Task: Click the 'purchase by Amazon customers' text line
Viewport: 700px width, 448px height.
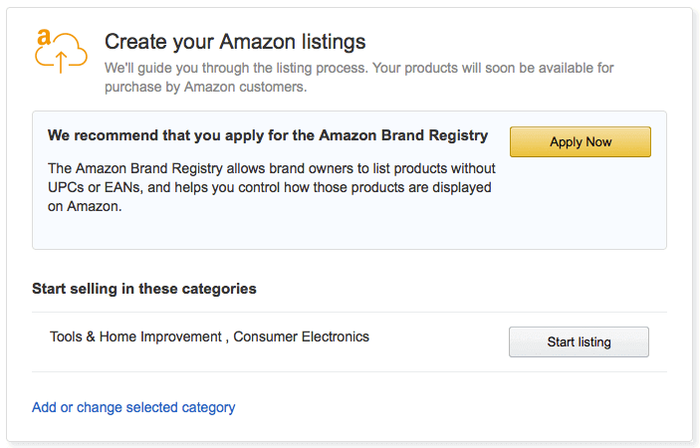Action: click(206, 87)
